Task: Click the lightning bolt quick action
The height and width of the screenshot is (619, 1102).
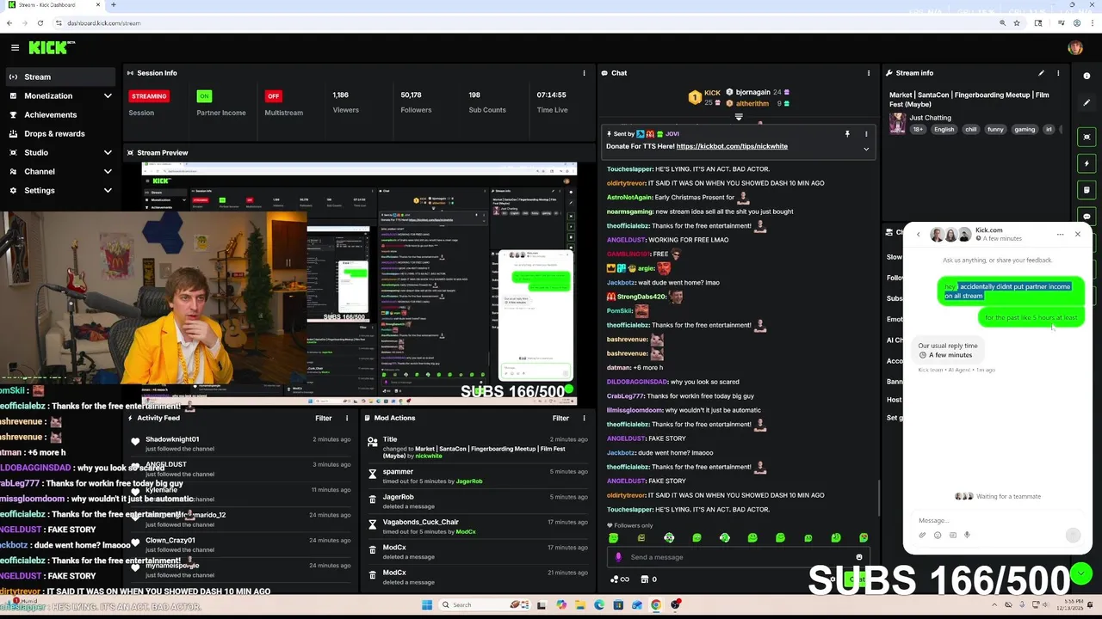Action: point(1087,163)
